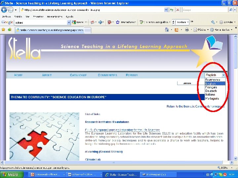
Task: Open the recent pages dropdown beside Forward
Action: pyautogui.click(x=16, y=10)
